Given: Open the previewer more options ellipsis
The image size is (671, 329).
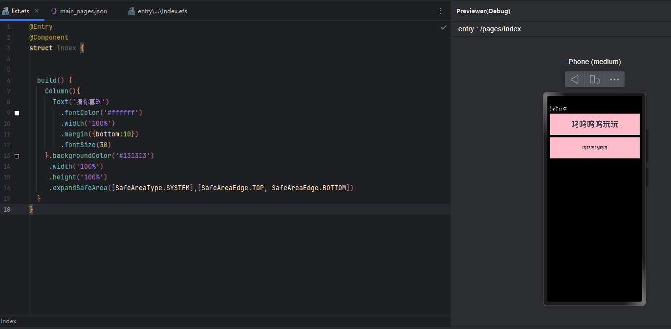Looking at the screenshot, I should point(614,79).
